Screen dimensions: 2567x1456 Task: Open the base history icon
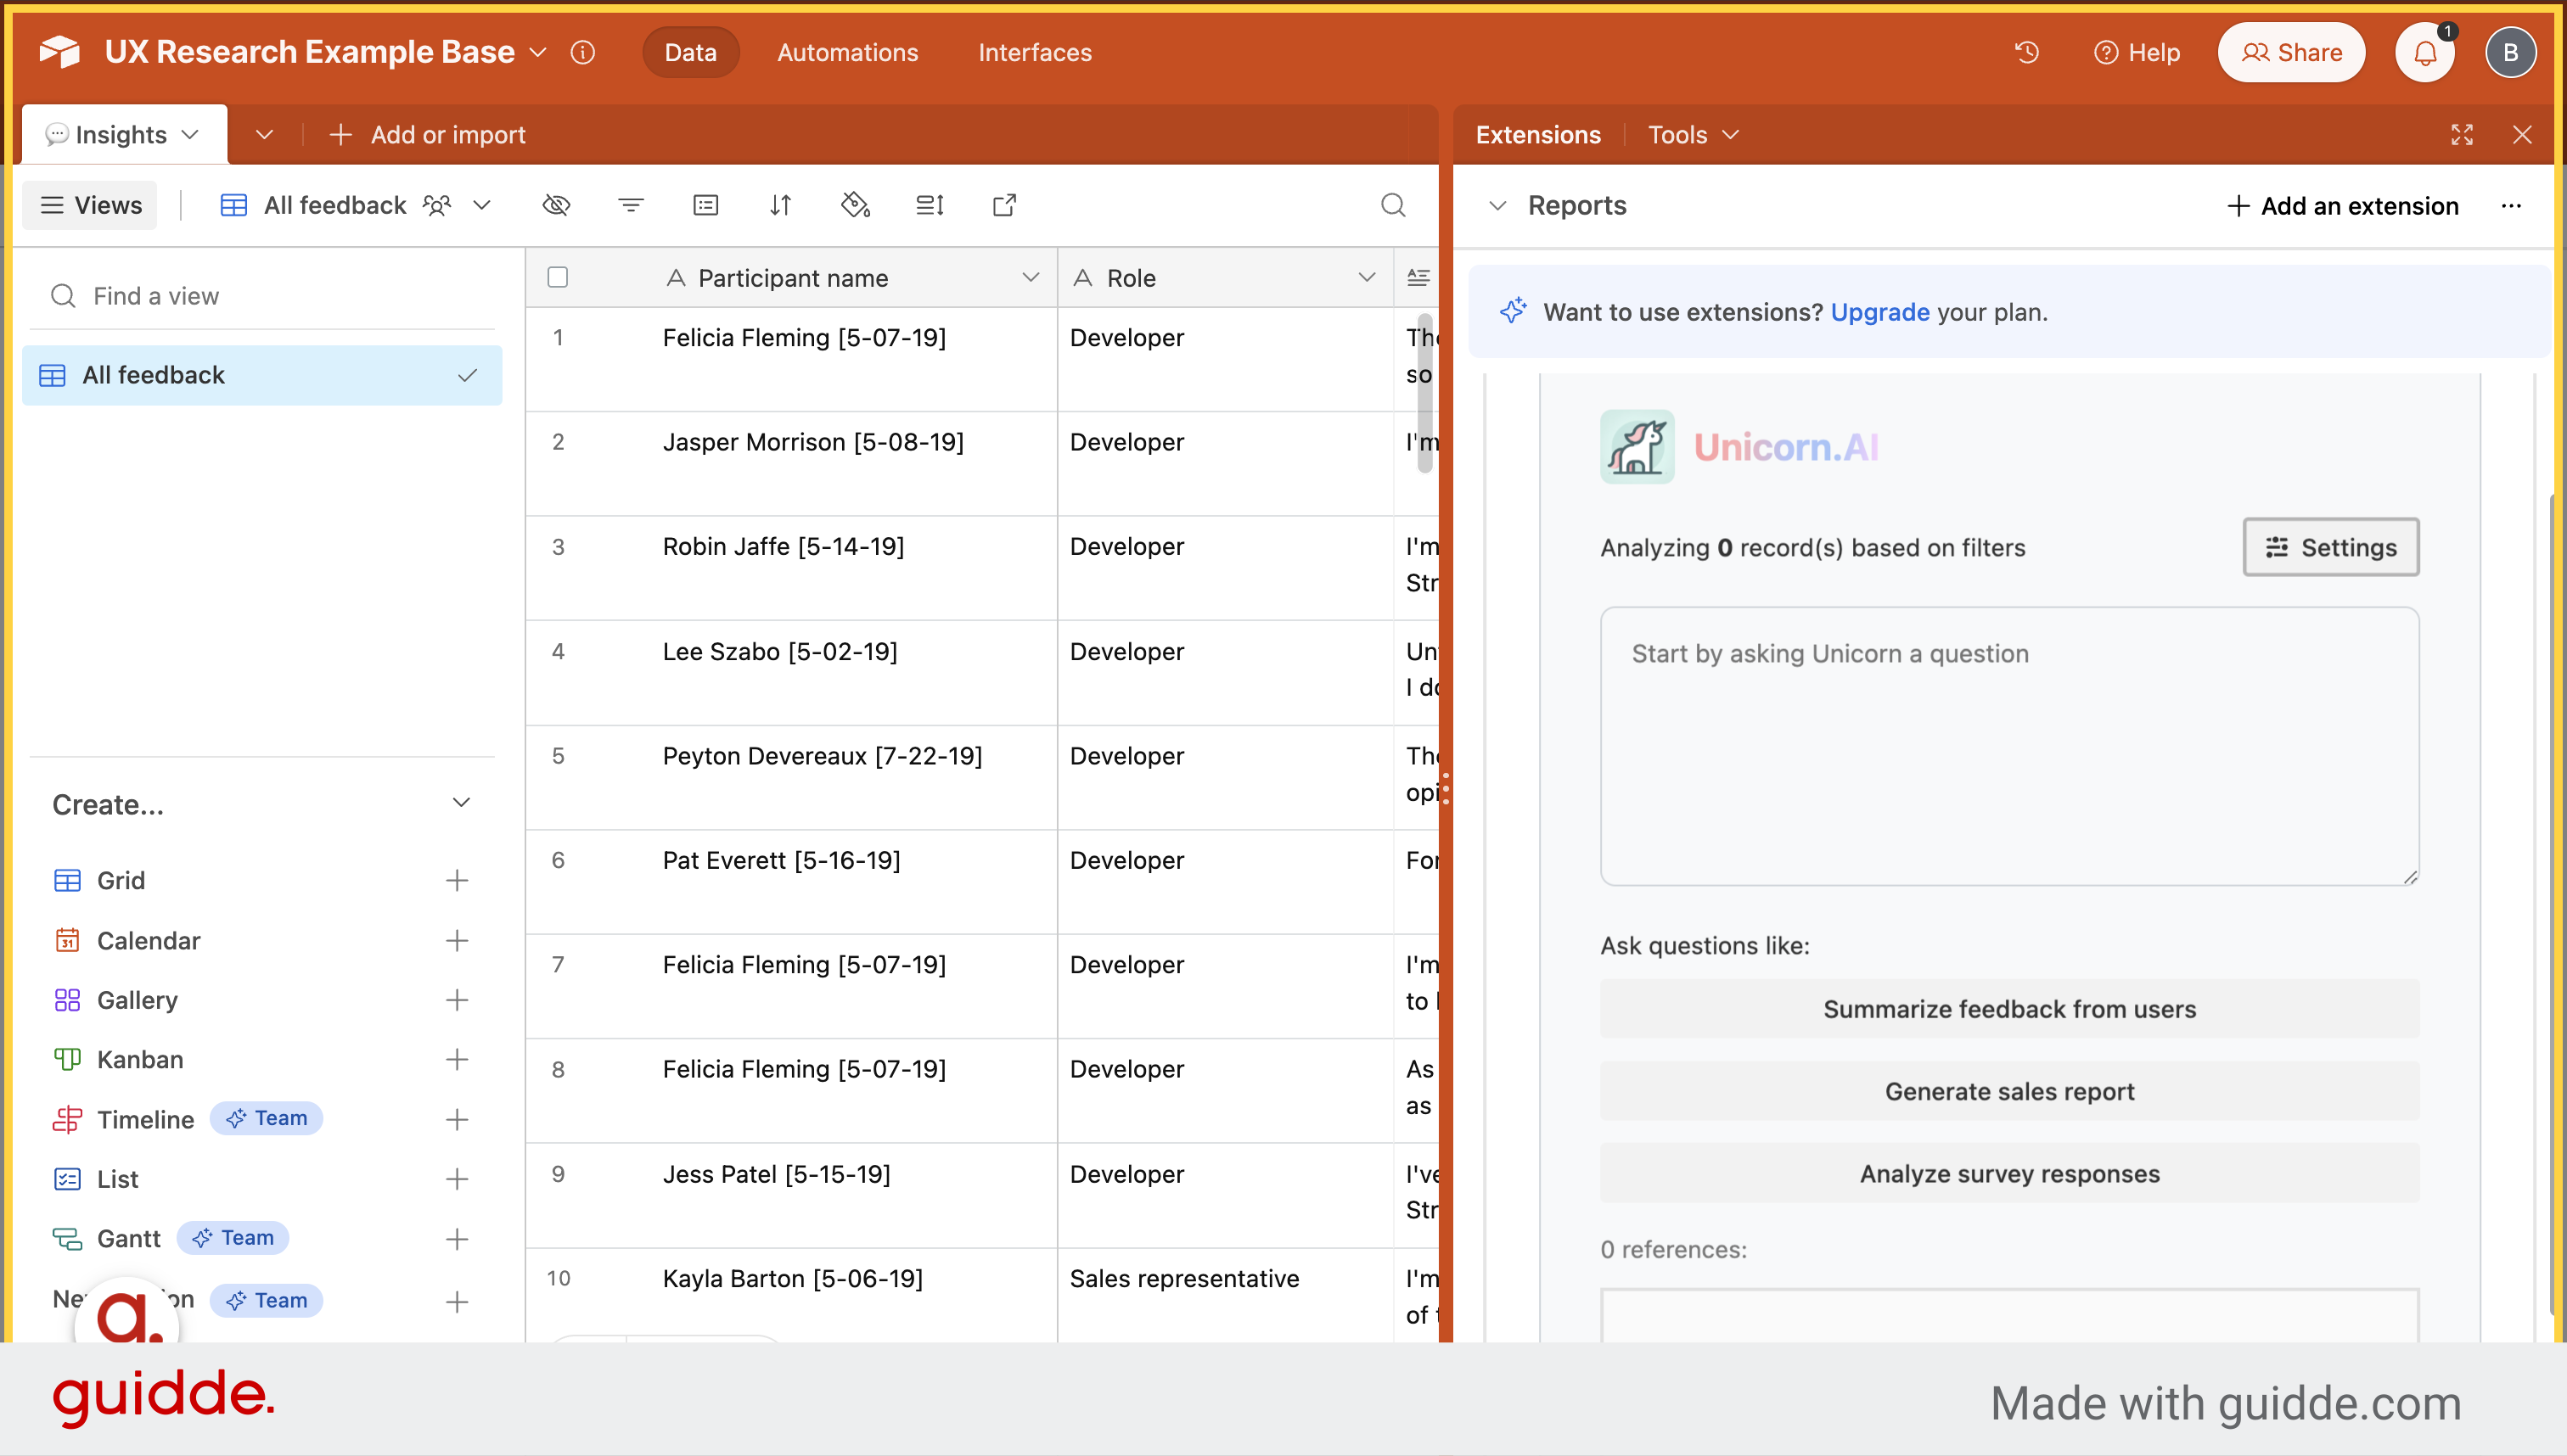tap(2027, 52)
